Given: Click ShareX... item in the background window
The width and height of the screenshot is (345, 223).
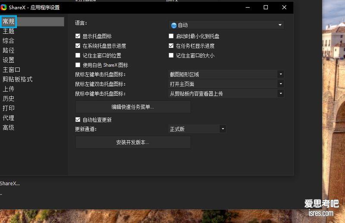Looking at the screenshot, I should pos(10,183).
